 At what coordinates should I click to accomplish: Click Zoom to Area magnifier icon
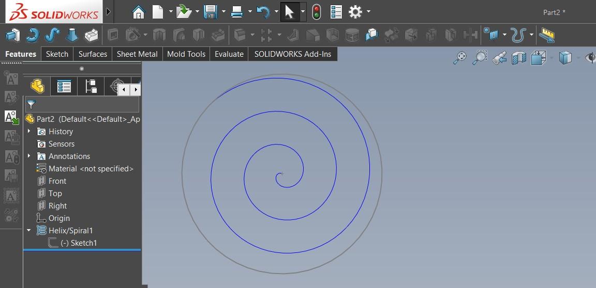tap(480, 58)
